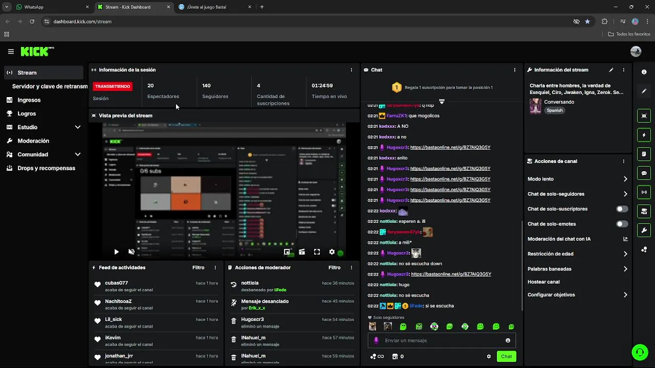
Task: Open Servidor y clave de retransmisión
Action: [50, 86]
